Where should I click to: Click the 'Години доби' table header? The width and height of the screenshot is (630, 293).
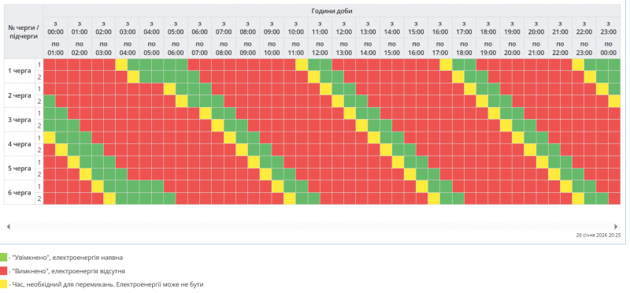(332, 11)
